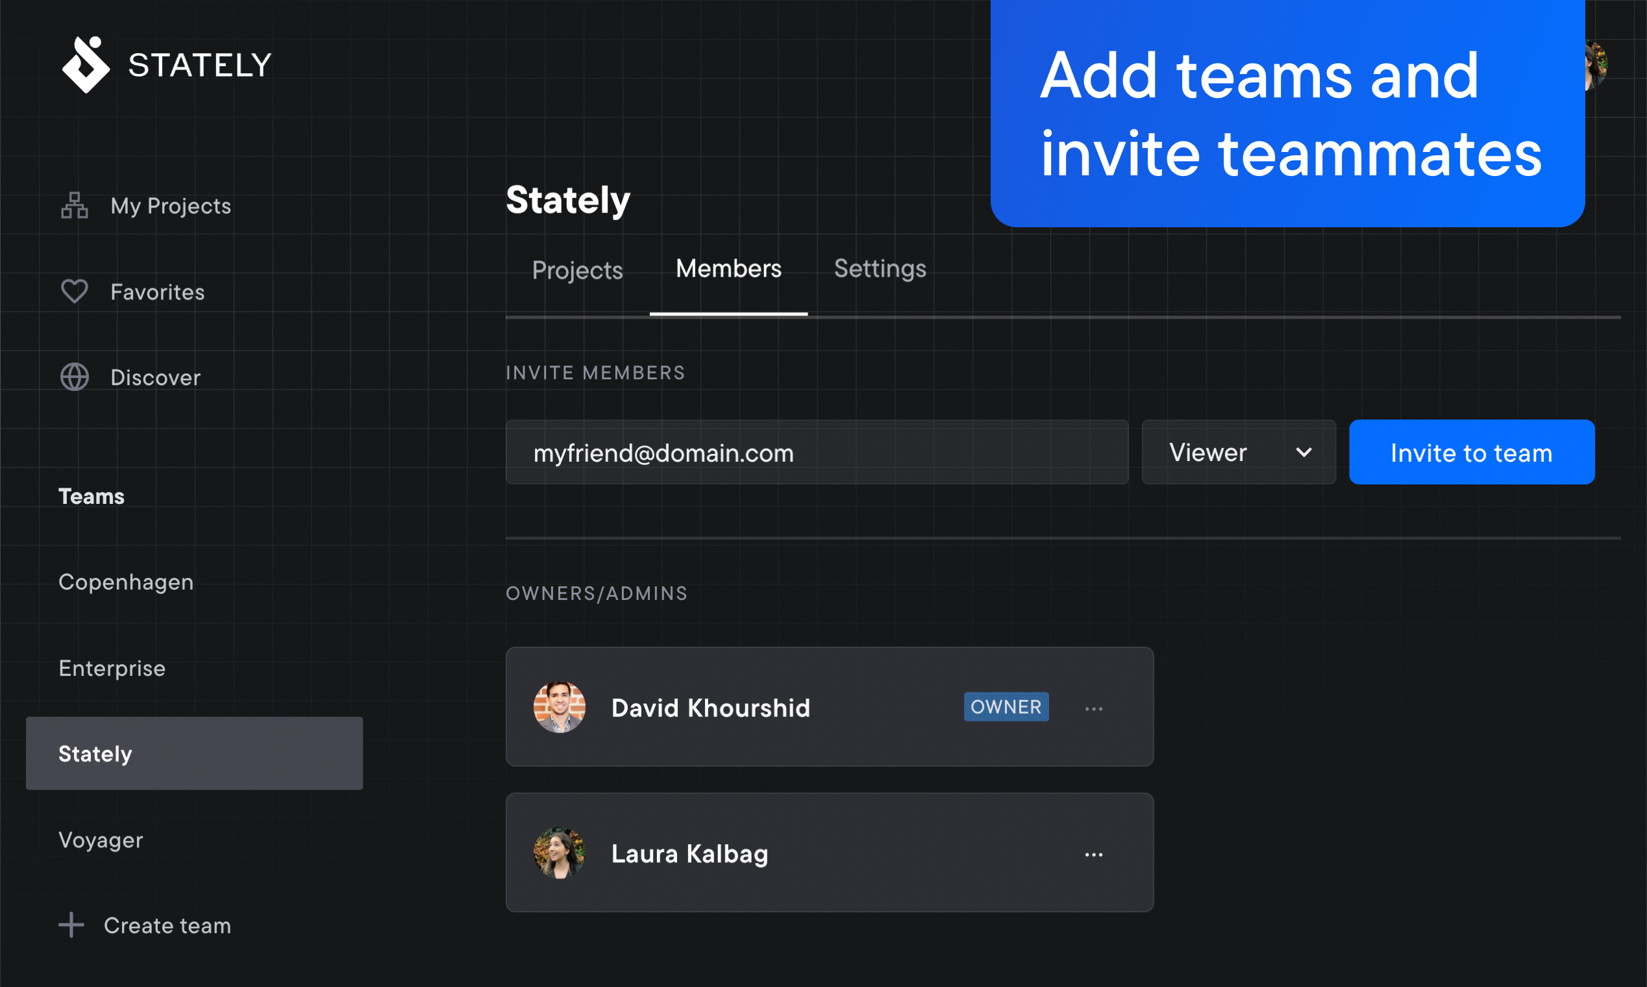Focus the invite email input field
Screen dimensions: 1647x987
tap(817, 452)
